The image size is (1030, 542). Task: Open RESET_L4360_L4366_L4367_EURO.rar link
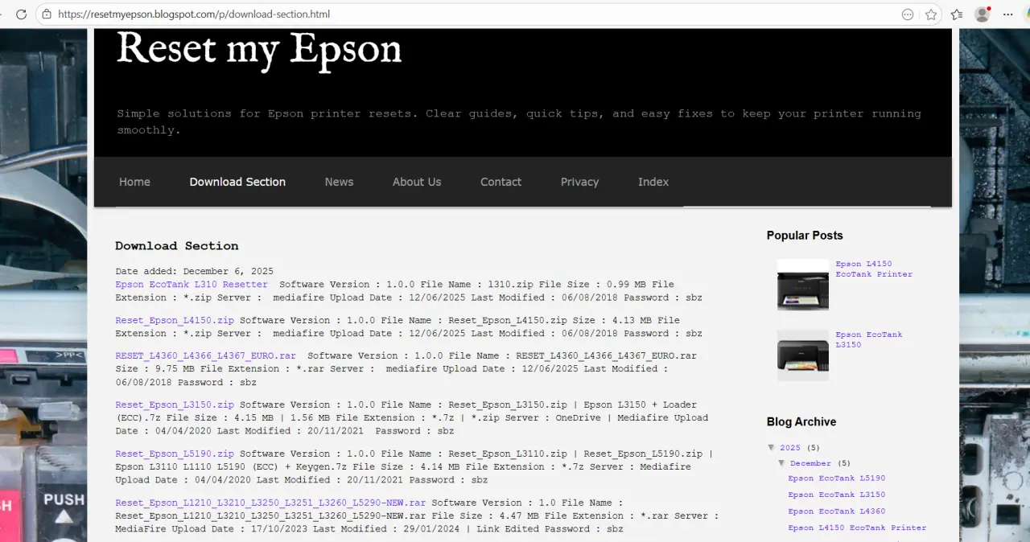pyautogui.click(x=205, y=355)
